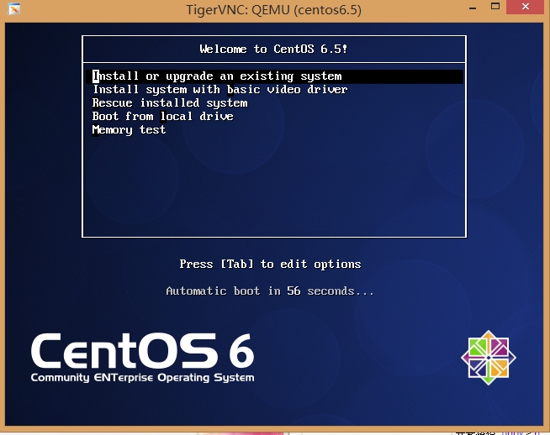Close the TigerVNC QEMU window
This screenshot has width=550, height=435.
click(525, 7)
